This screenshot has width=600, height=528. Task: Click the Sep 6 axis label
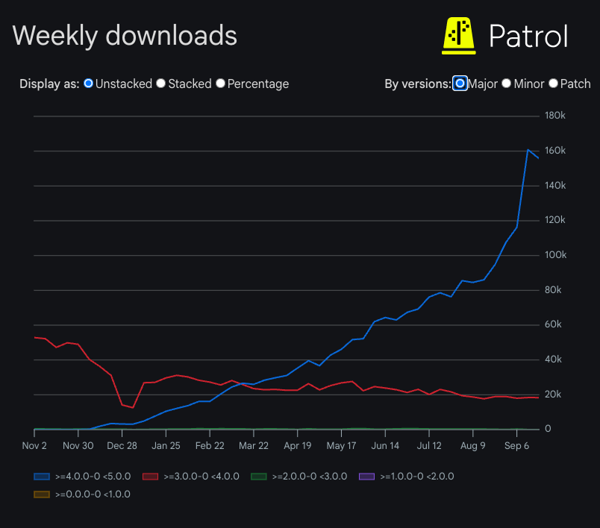516,446
